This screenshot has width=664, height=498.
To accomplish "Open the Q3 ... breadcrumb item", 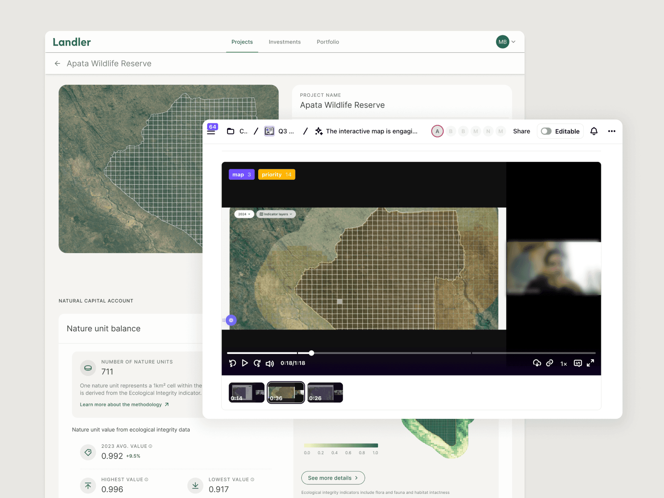I will pos(286,131).
